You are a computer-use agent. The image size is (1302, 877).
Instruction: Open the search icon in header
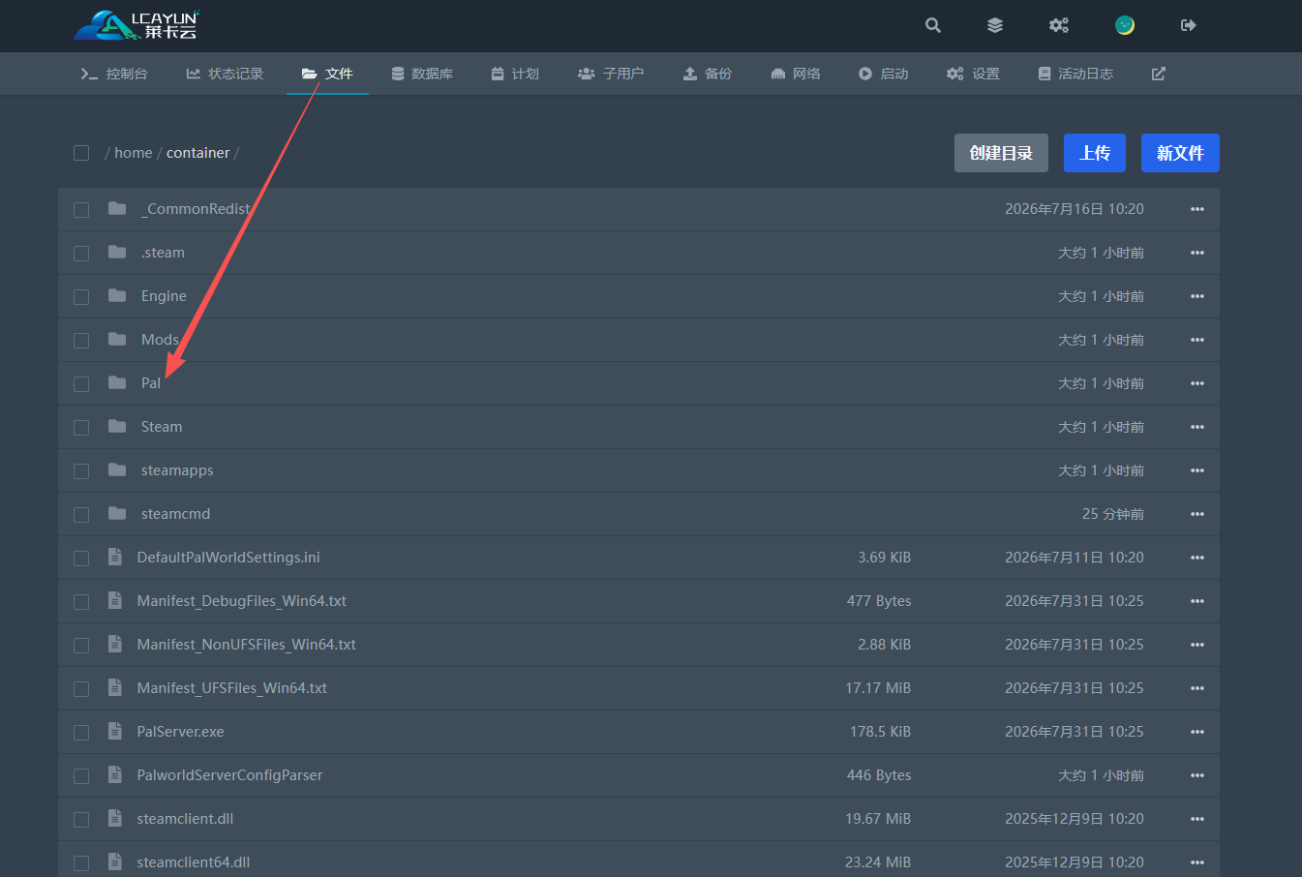(x=933, y=25)
